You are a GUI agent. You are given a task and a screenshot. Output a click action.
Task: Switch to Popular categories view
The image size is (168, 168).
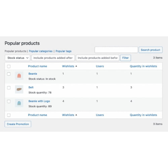[41, 51]
